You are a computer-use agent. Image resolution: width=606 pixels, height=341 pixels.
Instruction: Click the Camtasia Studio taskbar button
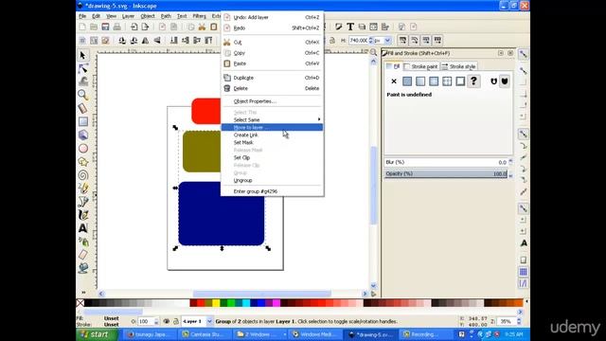click(203, 334)
